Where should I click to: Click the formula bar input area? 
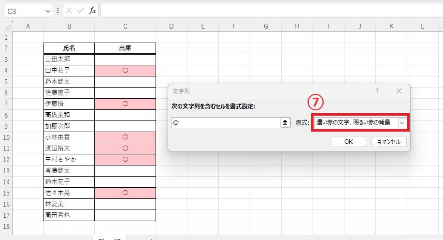[272, 11]
